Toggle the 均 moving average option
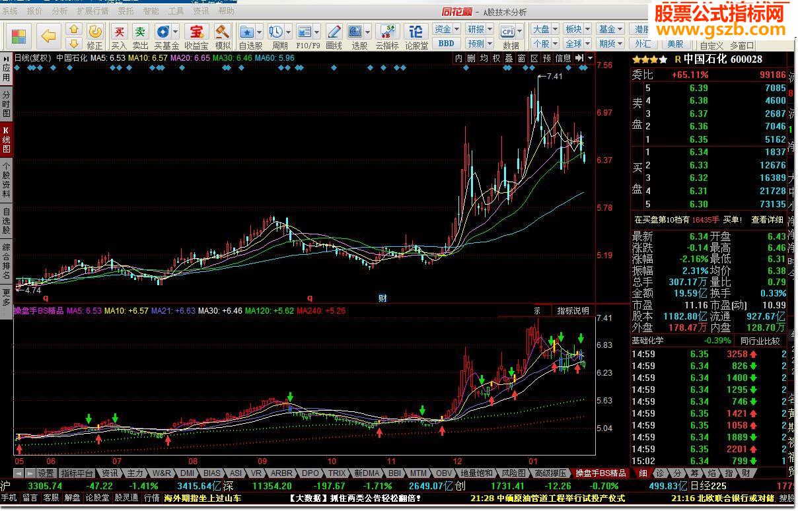The image size is (798, 511). pyautogui.click(x=484, y=58)
